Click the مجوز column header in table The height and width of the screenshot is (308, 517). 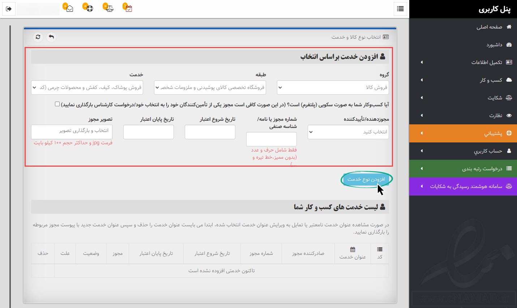[117, 253]
